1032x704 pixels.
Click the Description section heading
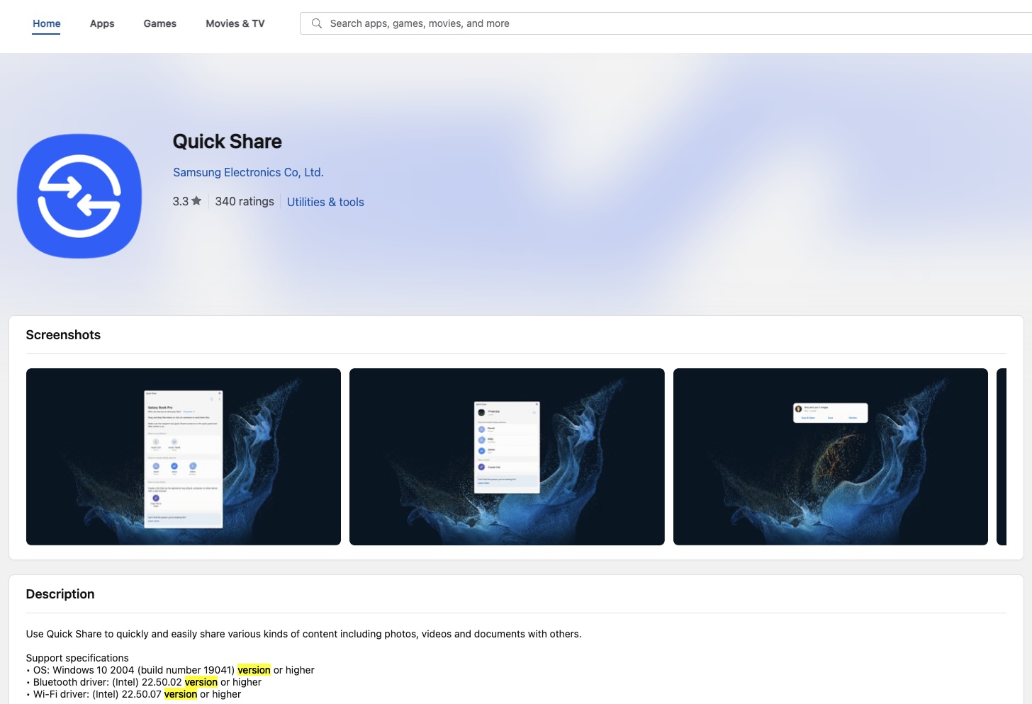click(60, 594)
